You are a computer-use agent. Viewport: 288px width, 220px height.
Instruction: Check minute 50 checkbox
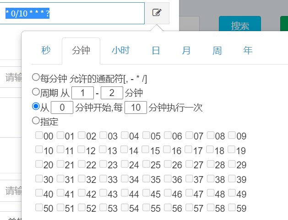pyautogui.click(x=39, y=208)
